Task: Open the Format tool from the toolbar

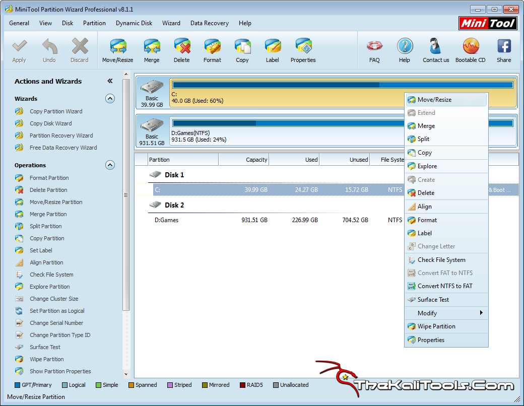Action: coord(212,49)
